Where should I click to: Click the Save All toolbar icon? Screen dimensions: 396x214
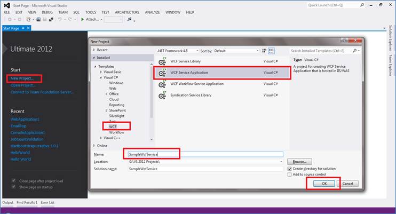pyautogui.click(x=51, y=19)
